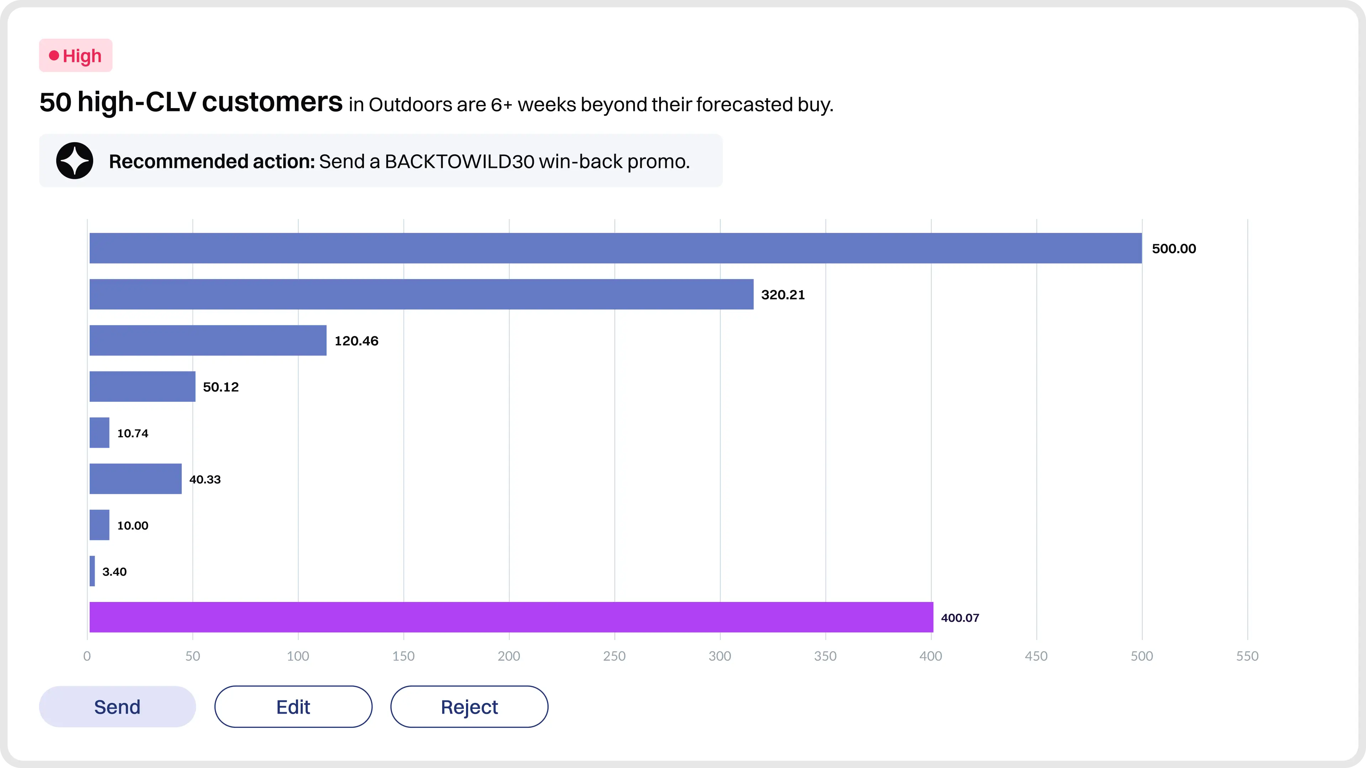Select the 500.00 bar in chart
The width and height of the screenshot is (1366, 768).
615,248
